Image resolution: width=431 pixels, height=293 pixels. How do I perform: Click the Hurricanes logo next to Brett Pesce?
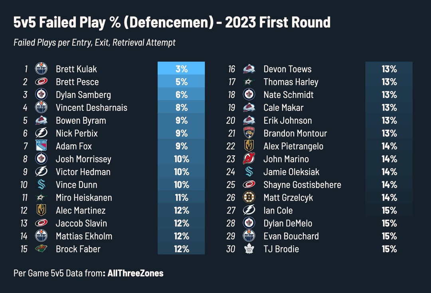41,82
